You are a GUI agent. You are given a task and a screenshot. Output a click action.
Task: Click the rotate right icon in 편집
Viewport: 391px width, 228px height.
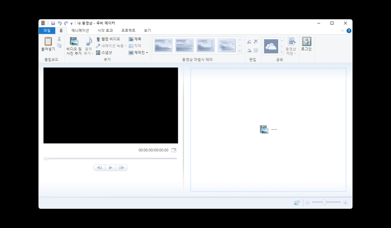point(249,50)
